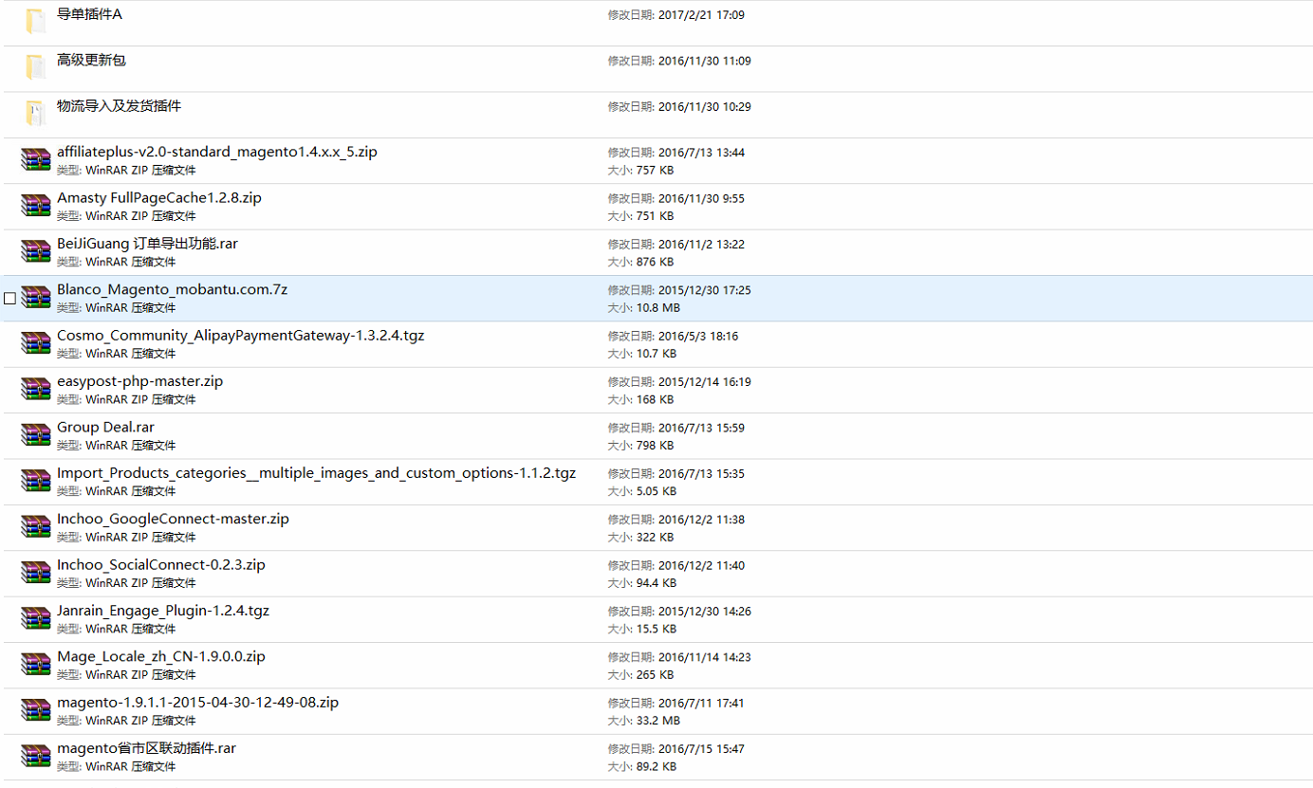Select the file name 导单插件A
Image resolution: width=1313 pixels, height=788 pixels.
coord(89,14)
